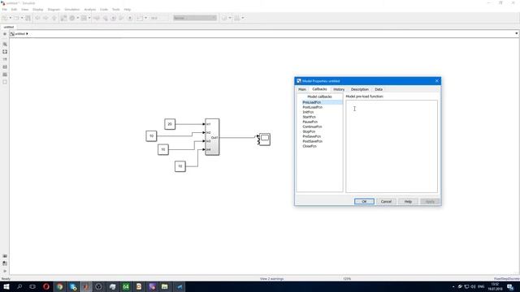Click View 2 warnings in status bar

click(x=271, y=279)
